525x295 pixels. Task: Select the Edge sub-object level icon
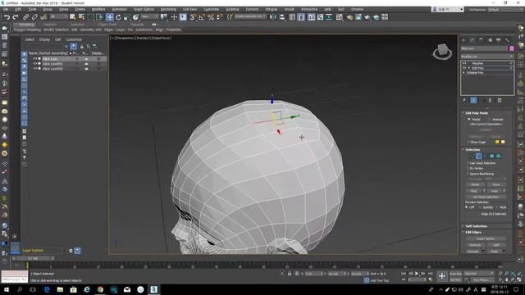479,156
